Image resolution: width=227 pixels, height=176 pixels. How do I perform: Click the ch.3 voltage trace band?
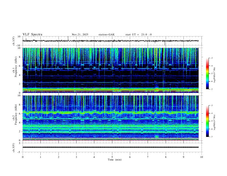click(x=110, y=147)
